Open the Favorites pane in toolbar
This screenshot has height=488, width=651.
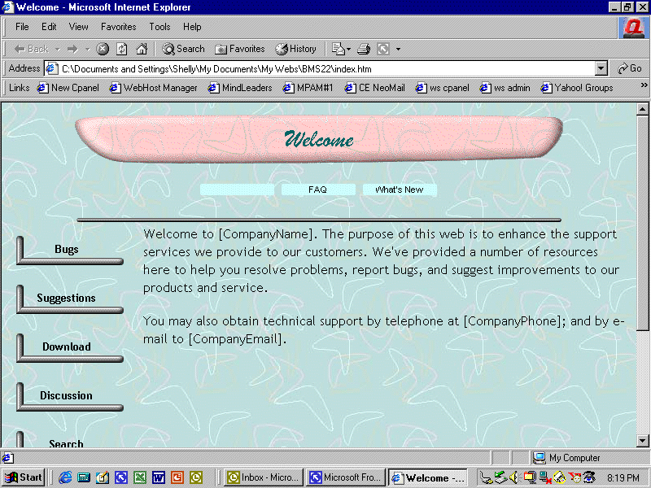tap(239, 49)
